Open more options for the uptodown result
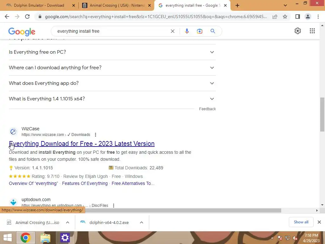This screenshot has height=244, width=325. pyautogui.click(x=113, y=206)
